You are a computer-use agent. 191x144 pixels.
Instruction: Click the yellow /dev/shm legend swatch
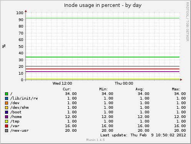(7, 108)
